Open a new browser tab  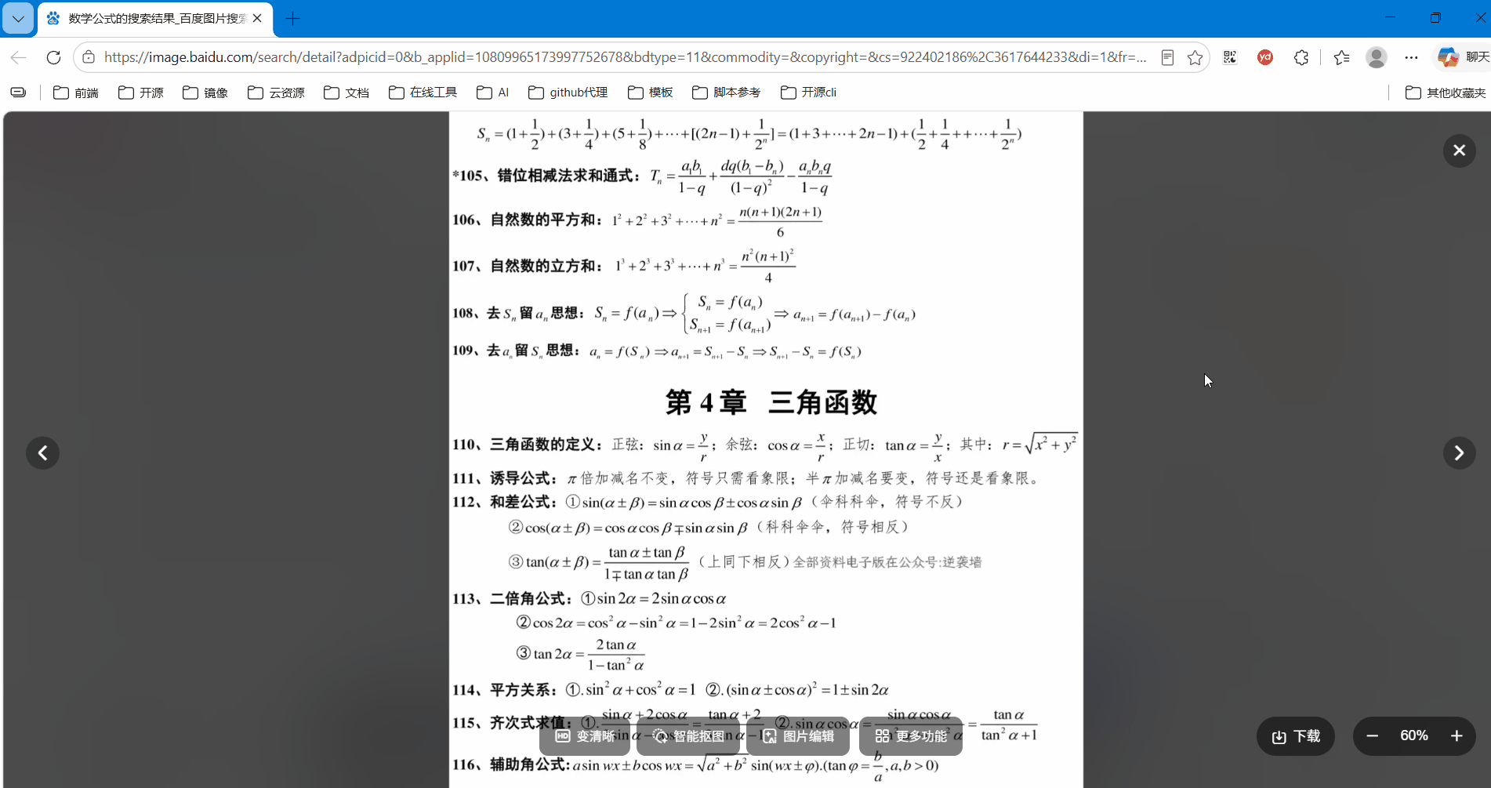click(x=293, y=18)
